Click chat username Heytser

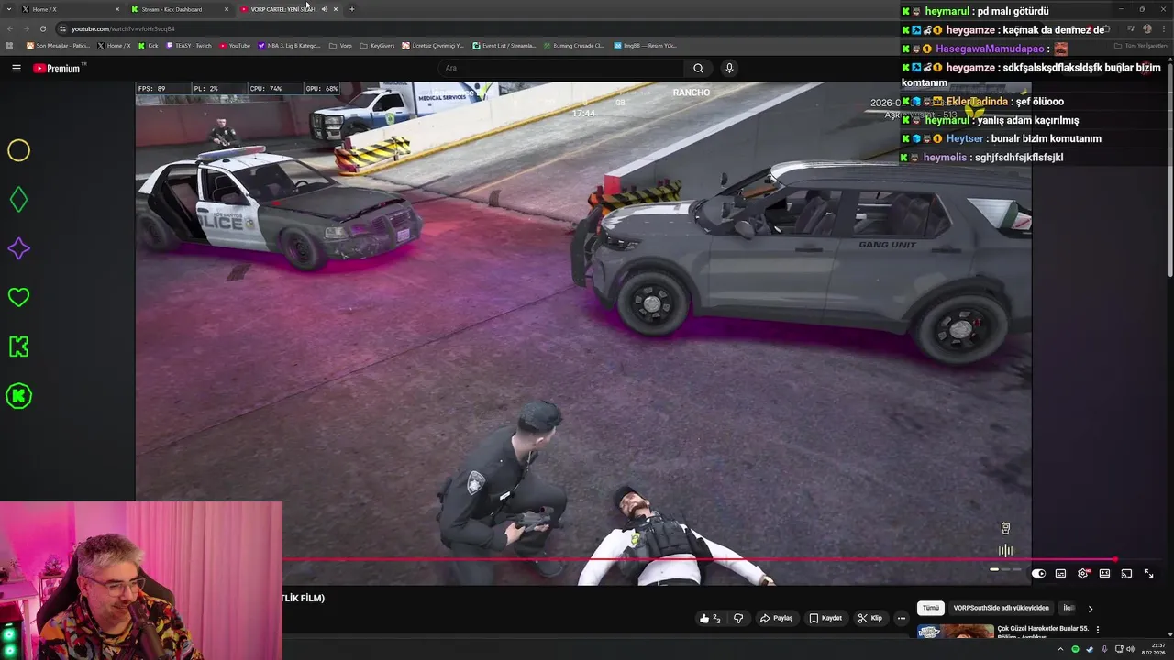tap(965, 138)
